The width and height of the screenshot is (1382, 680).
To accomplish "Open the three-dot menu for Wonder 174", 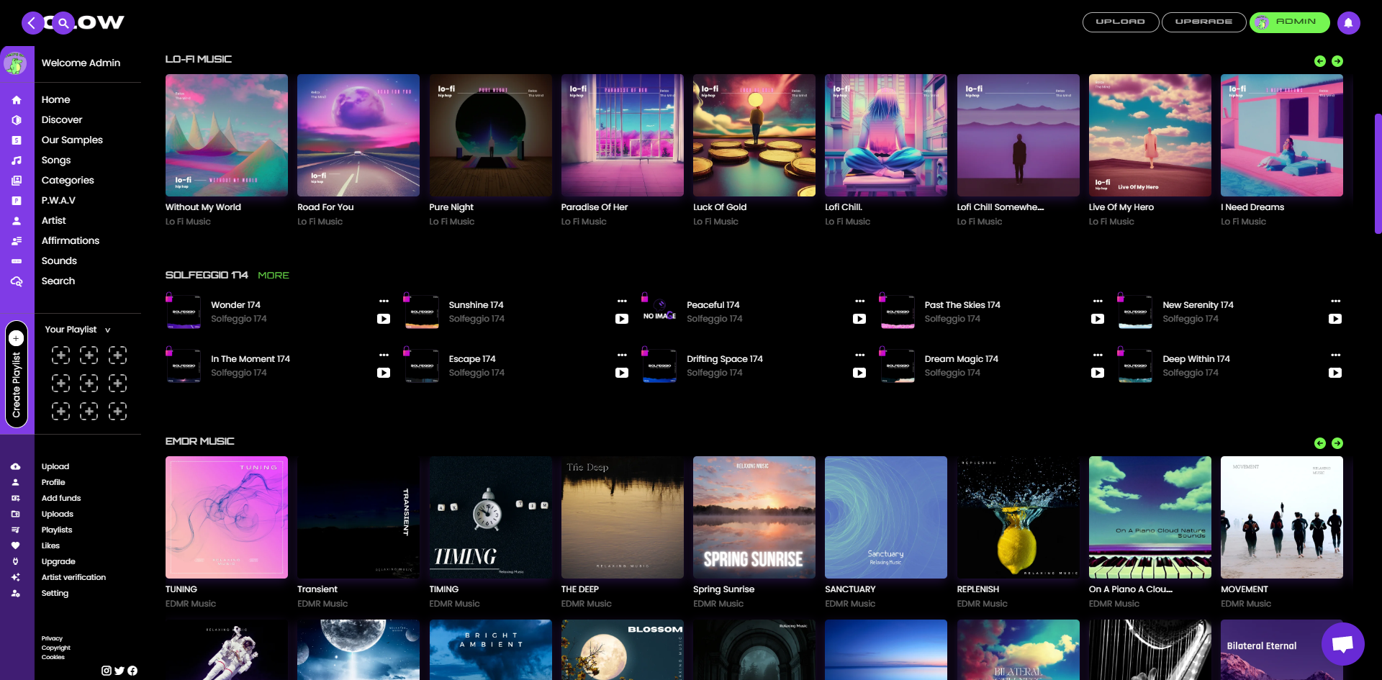I will point(384,302).
